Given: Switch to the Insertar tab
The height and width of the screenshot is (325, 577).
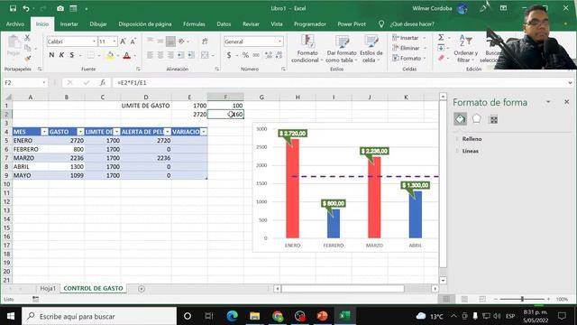Looking at the screenshot, I should pos(69,24).
